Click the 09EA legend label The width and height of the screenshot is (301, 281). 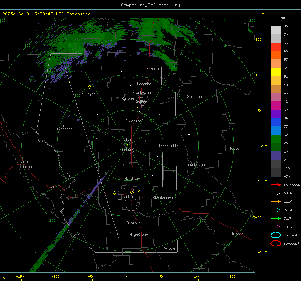click(x=288, y=193)
